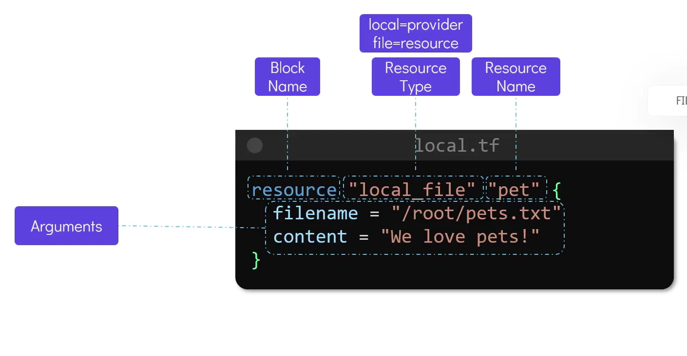This screenshot has height=356, width=687.
Task: Click the filename argument keyword
Action: coord(315,213)
